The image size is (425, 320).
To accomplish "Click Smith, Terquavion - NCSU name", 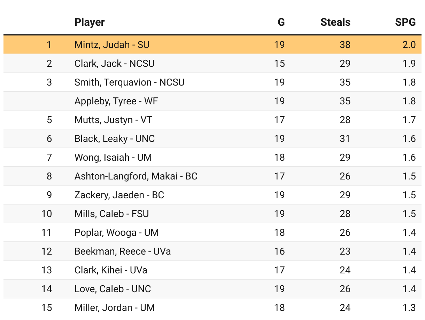I will pyautogui.click(x=129, y=82).
